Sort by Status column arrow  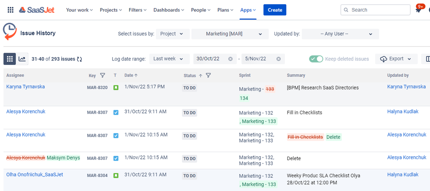tap(201, 76)
